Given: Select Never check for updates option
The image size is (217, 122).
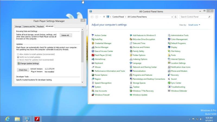Looking at the screenshot, I should [x=18, y=60].
